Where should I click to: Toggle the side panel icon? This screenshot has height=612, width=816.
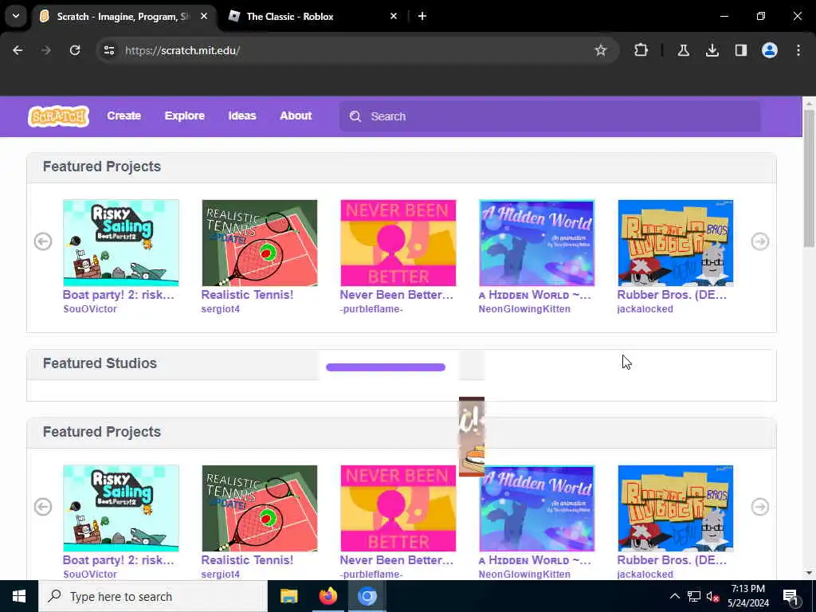(740, 50)
